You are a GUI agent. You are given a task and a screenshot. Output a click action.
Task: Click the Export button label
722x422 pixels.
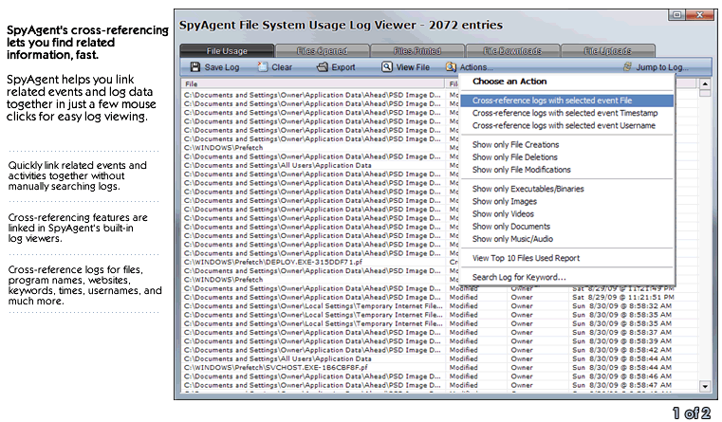coord(343,67)
